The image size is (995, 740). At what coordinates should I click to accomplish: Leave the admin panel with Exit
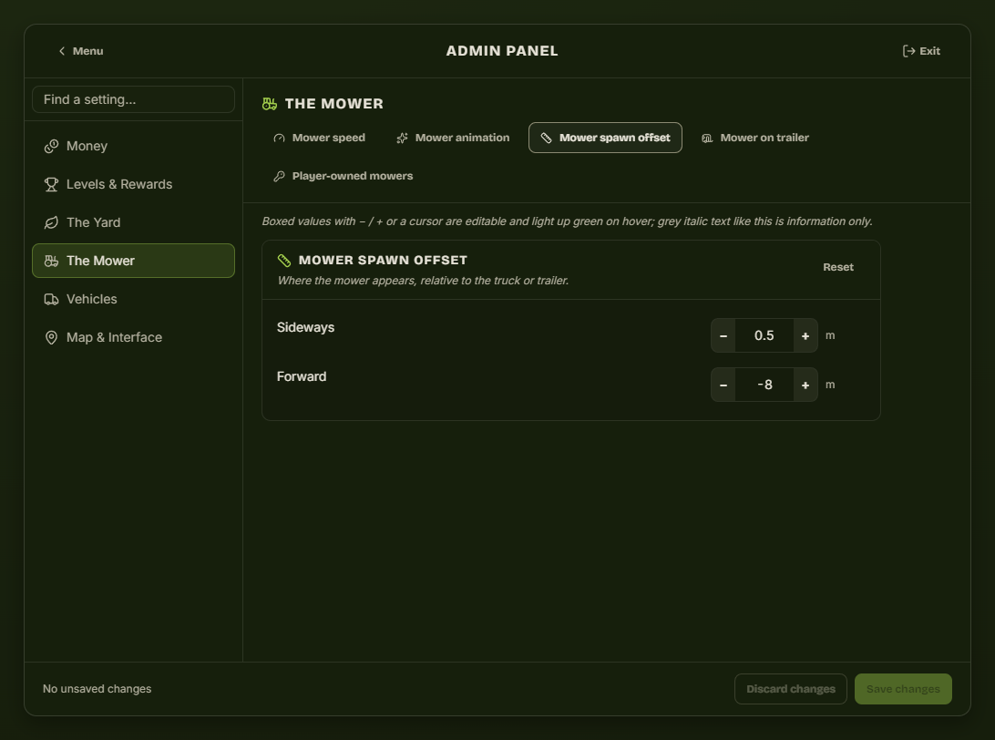coord(921,51)
